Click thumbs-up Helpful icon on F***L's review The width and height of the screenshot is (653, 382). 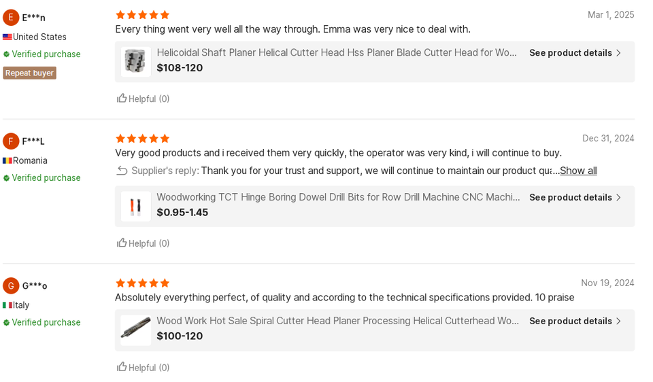[122, 243]
